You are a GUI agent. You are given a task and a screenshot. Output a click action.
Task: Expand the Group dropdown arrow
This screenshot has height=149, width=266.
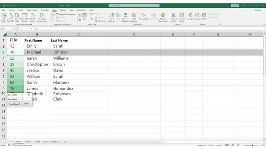(x=190, y=21)
